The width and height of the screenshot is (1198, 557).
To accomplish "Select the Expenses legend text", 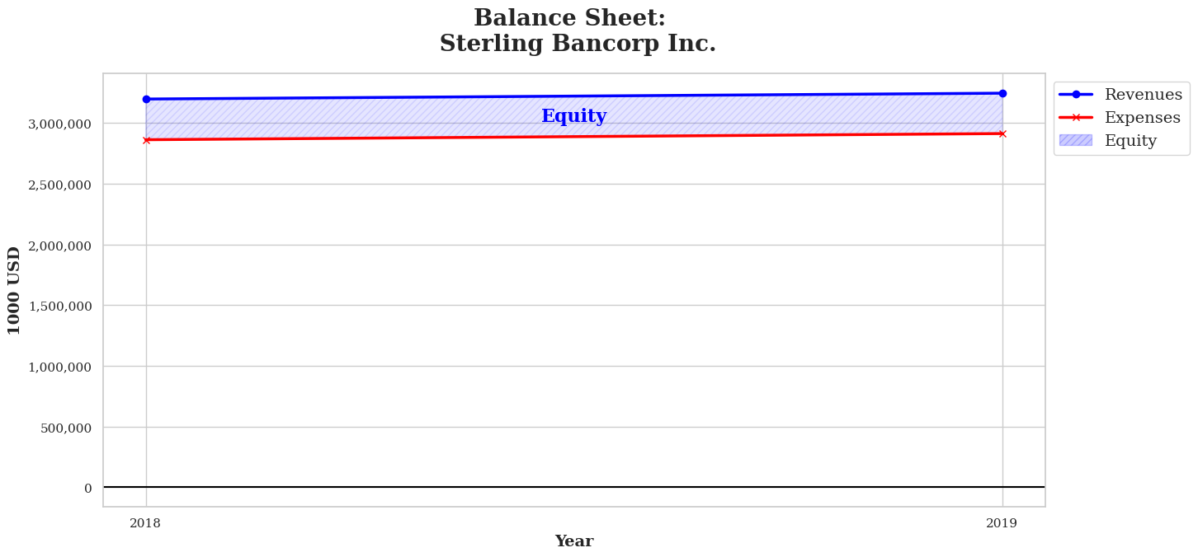I will click(x=1142, y=118).
